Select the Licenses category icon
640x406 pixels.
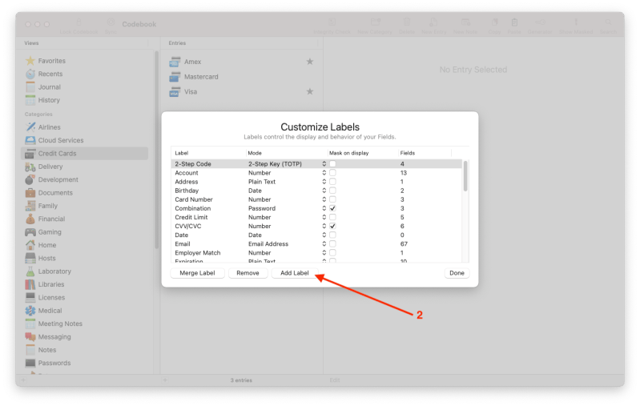pyautogui.click(x=30, y=297)
